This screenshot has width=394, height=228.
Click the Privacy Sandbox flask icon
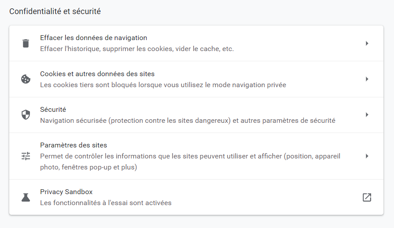26,197
